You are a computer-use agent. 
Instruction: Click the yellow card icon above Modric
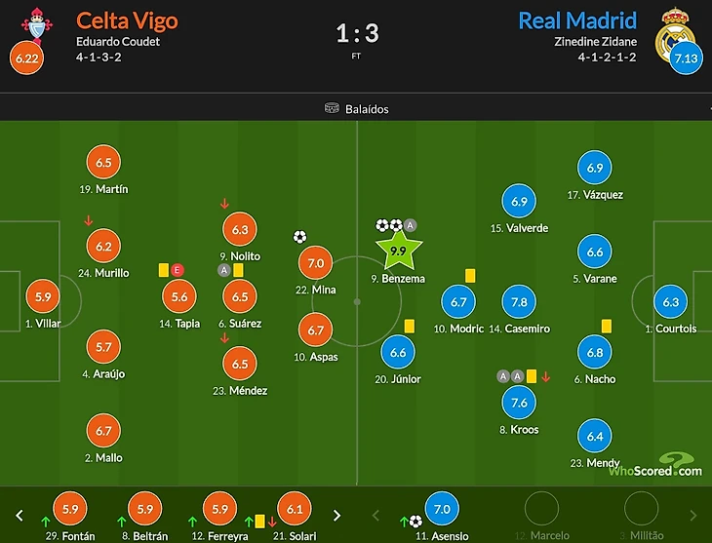coord(470,276)
